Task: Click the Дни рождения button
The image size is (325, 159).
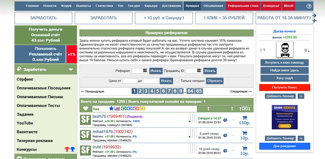Action: (285, 146)
